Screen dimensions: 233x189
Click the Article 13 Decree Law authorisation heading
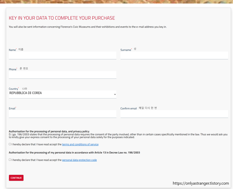tap(74, 153)
